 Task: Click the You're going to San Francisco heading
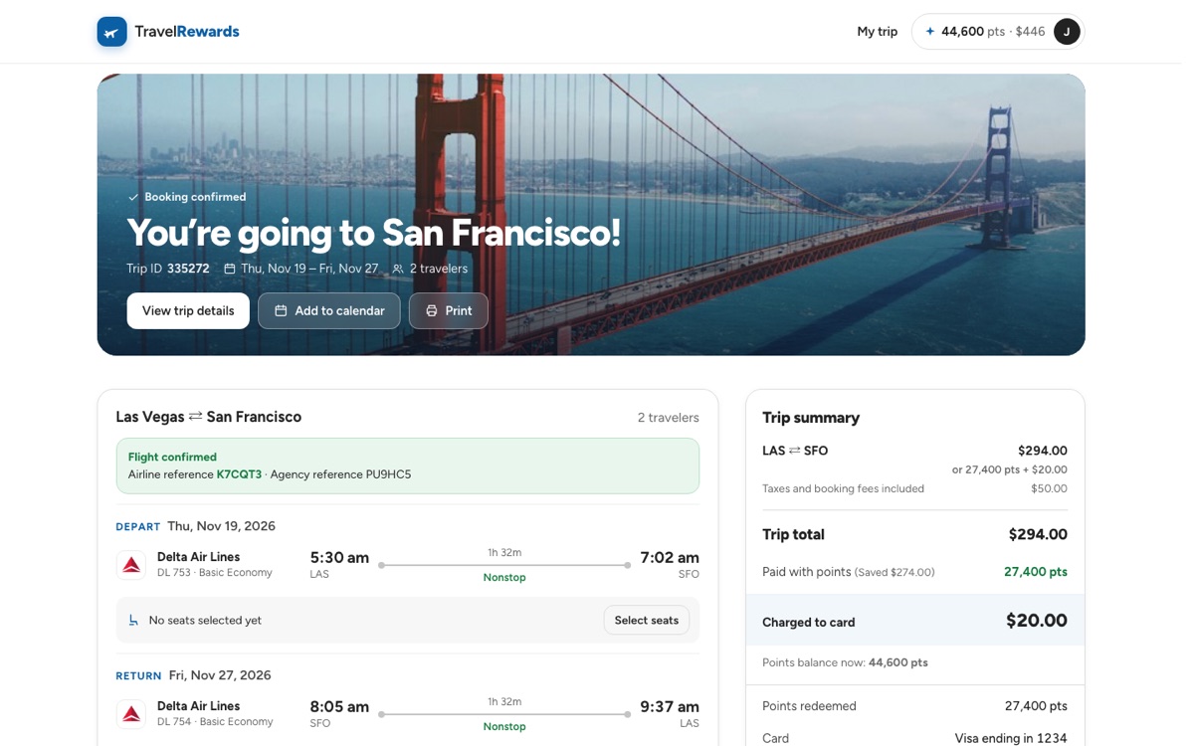click(x=374, y=232)
